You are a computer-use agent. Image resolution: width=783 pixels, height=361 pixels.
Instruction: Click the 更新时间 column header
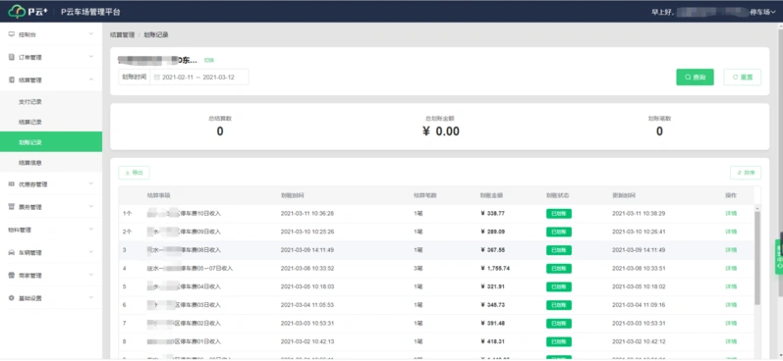[x=624, y=195]
